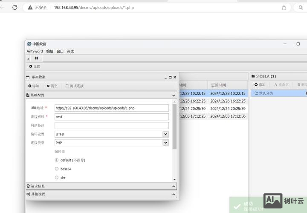Open the 调试 menu
This screenshot has width=307, height=213.
[x=70, y=51]
